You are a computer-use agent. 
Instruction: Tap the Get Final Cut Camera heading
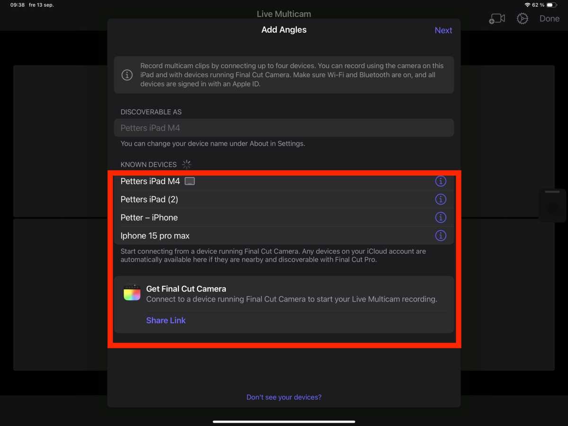point(186,289)
